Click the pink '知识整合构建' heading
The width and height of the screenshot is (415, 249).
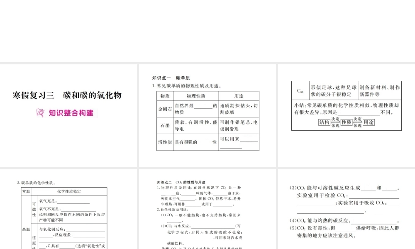[x=71, y=113]
